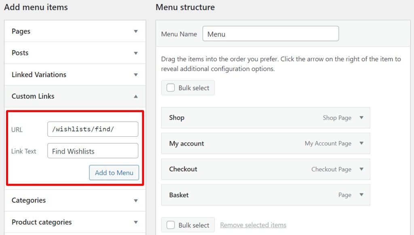Image resolution: width=414 pixels, height=235 pixels.
Task: Enable the top Bulk select checkbox
Action: pyautogui.click(x=171, y=87)
